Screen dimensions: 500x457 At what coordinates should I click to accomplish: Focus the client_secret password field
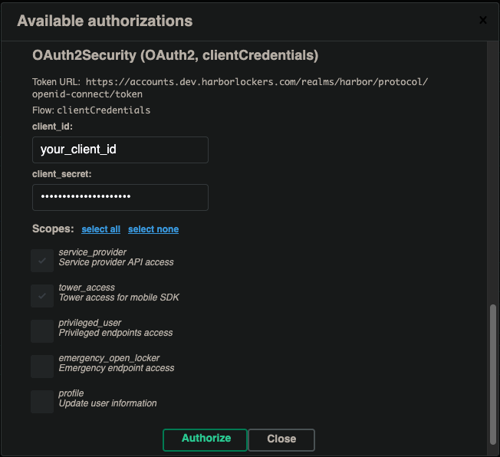click(x=120, y=197)
